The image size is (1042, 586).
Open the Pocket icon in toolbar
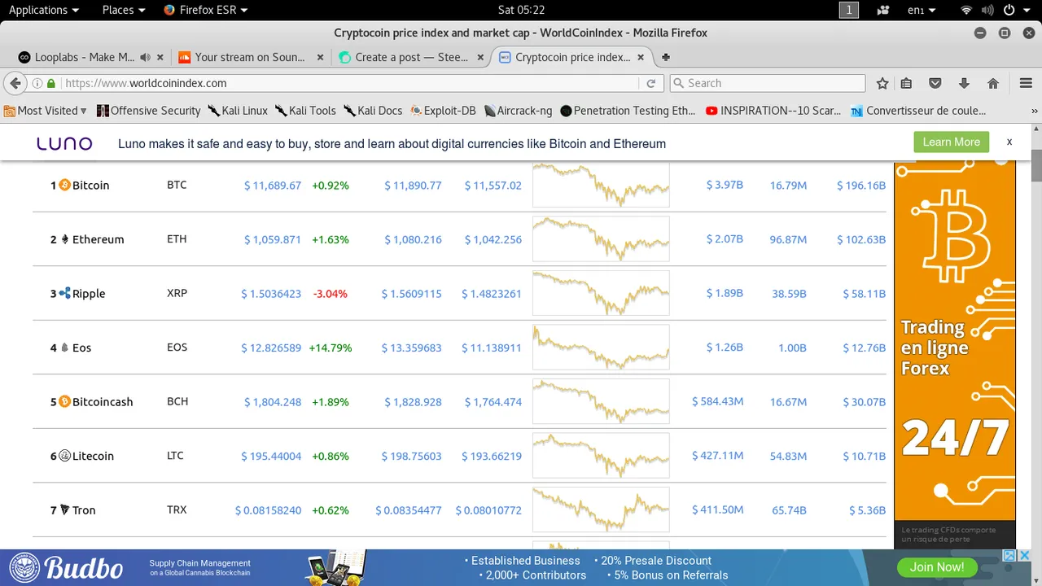935,83
